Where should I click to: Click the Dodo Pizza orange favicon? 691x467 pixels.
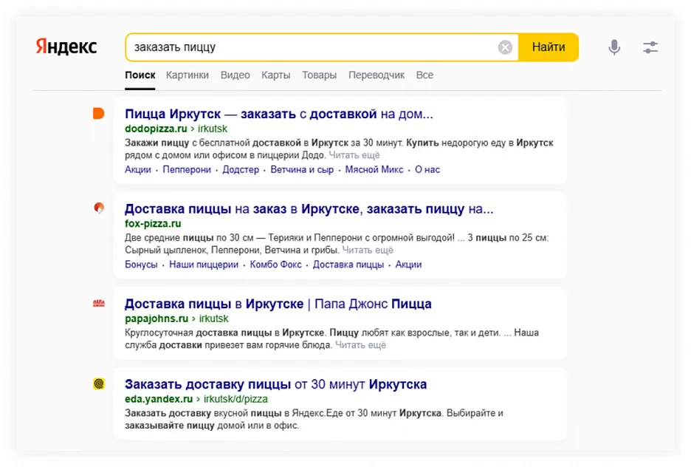[x=98, y=113]
